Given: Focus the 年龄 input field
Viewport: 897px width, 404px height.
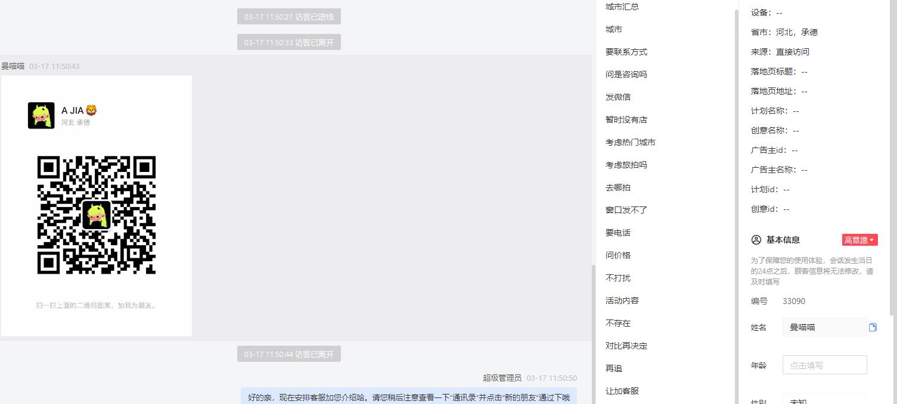Looking at the screenshot, I should click(x=824, y=365).
